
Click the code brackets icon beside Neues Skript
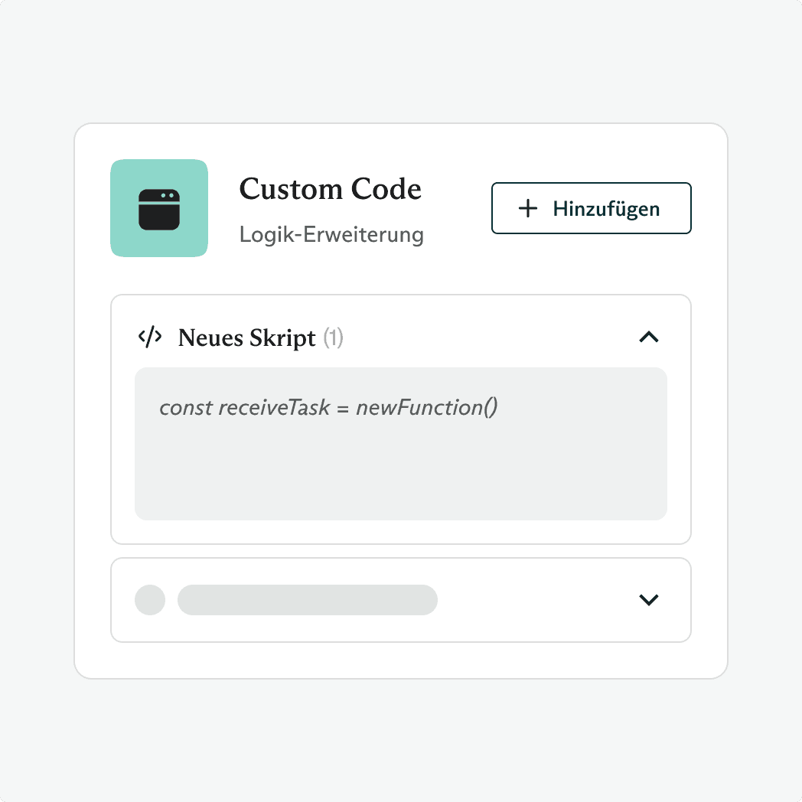(150, 337)
